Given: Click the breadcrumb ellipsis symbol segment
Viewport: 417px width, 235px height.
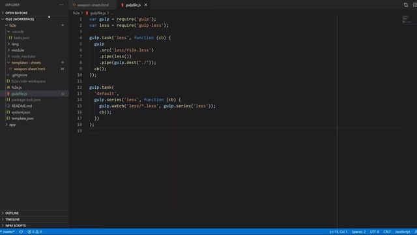Looking at the screenshot, I should [x=111, y=13].
